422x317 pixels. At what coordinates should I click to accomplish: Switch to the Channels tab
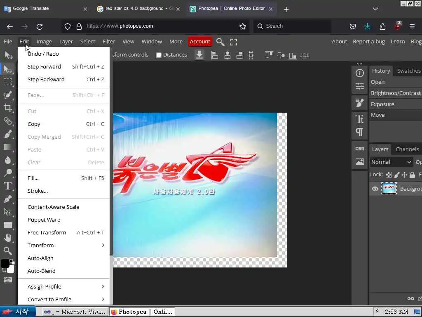407,149
